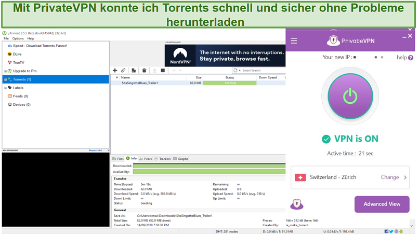Click the Start download arrow icon
Viewport: 419px width, 234px height.
(x=154, y=71)
